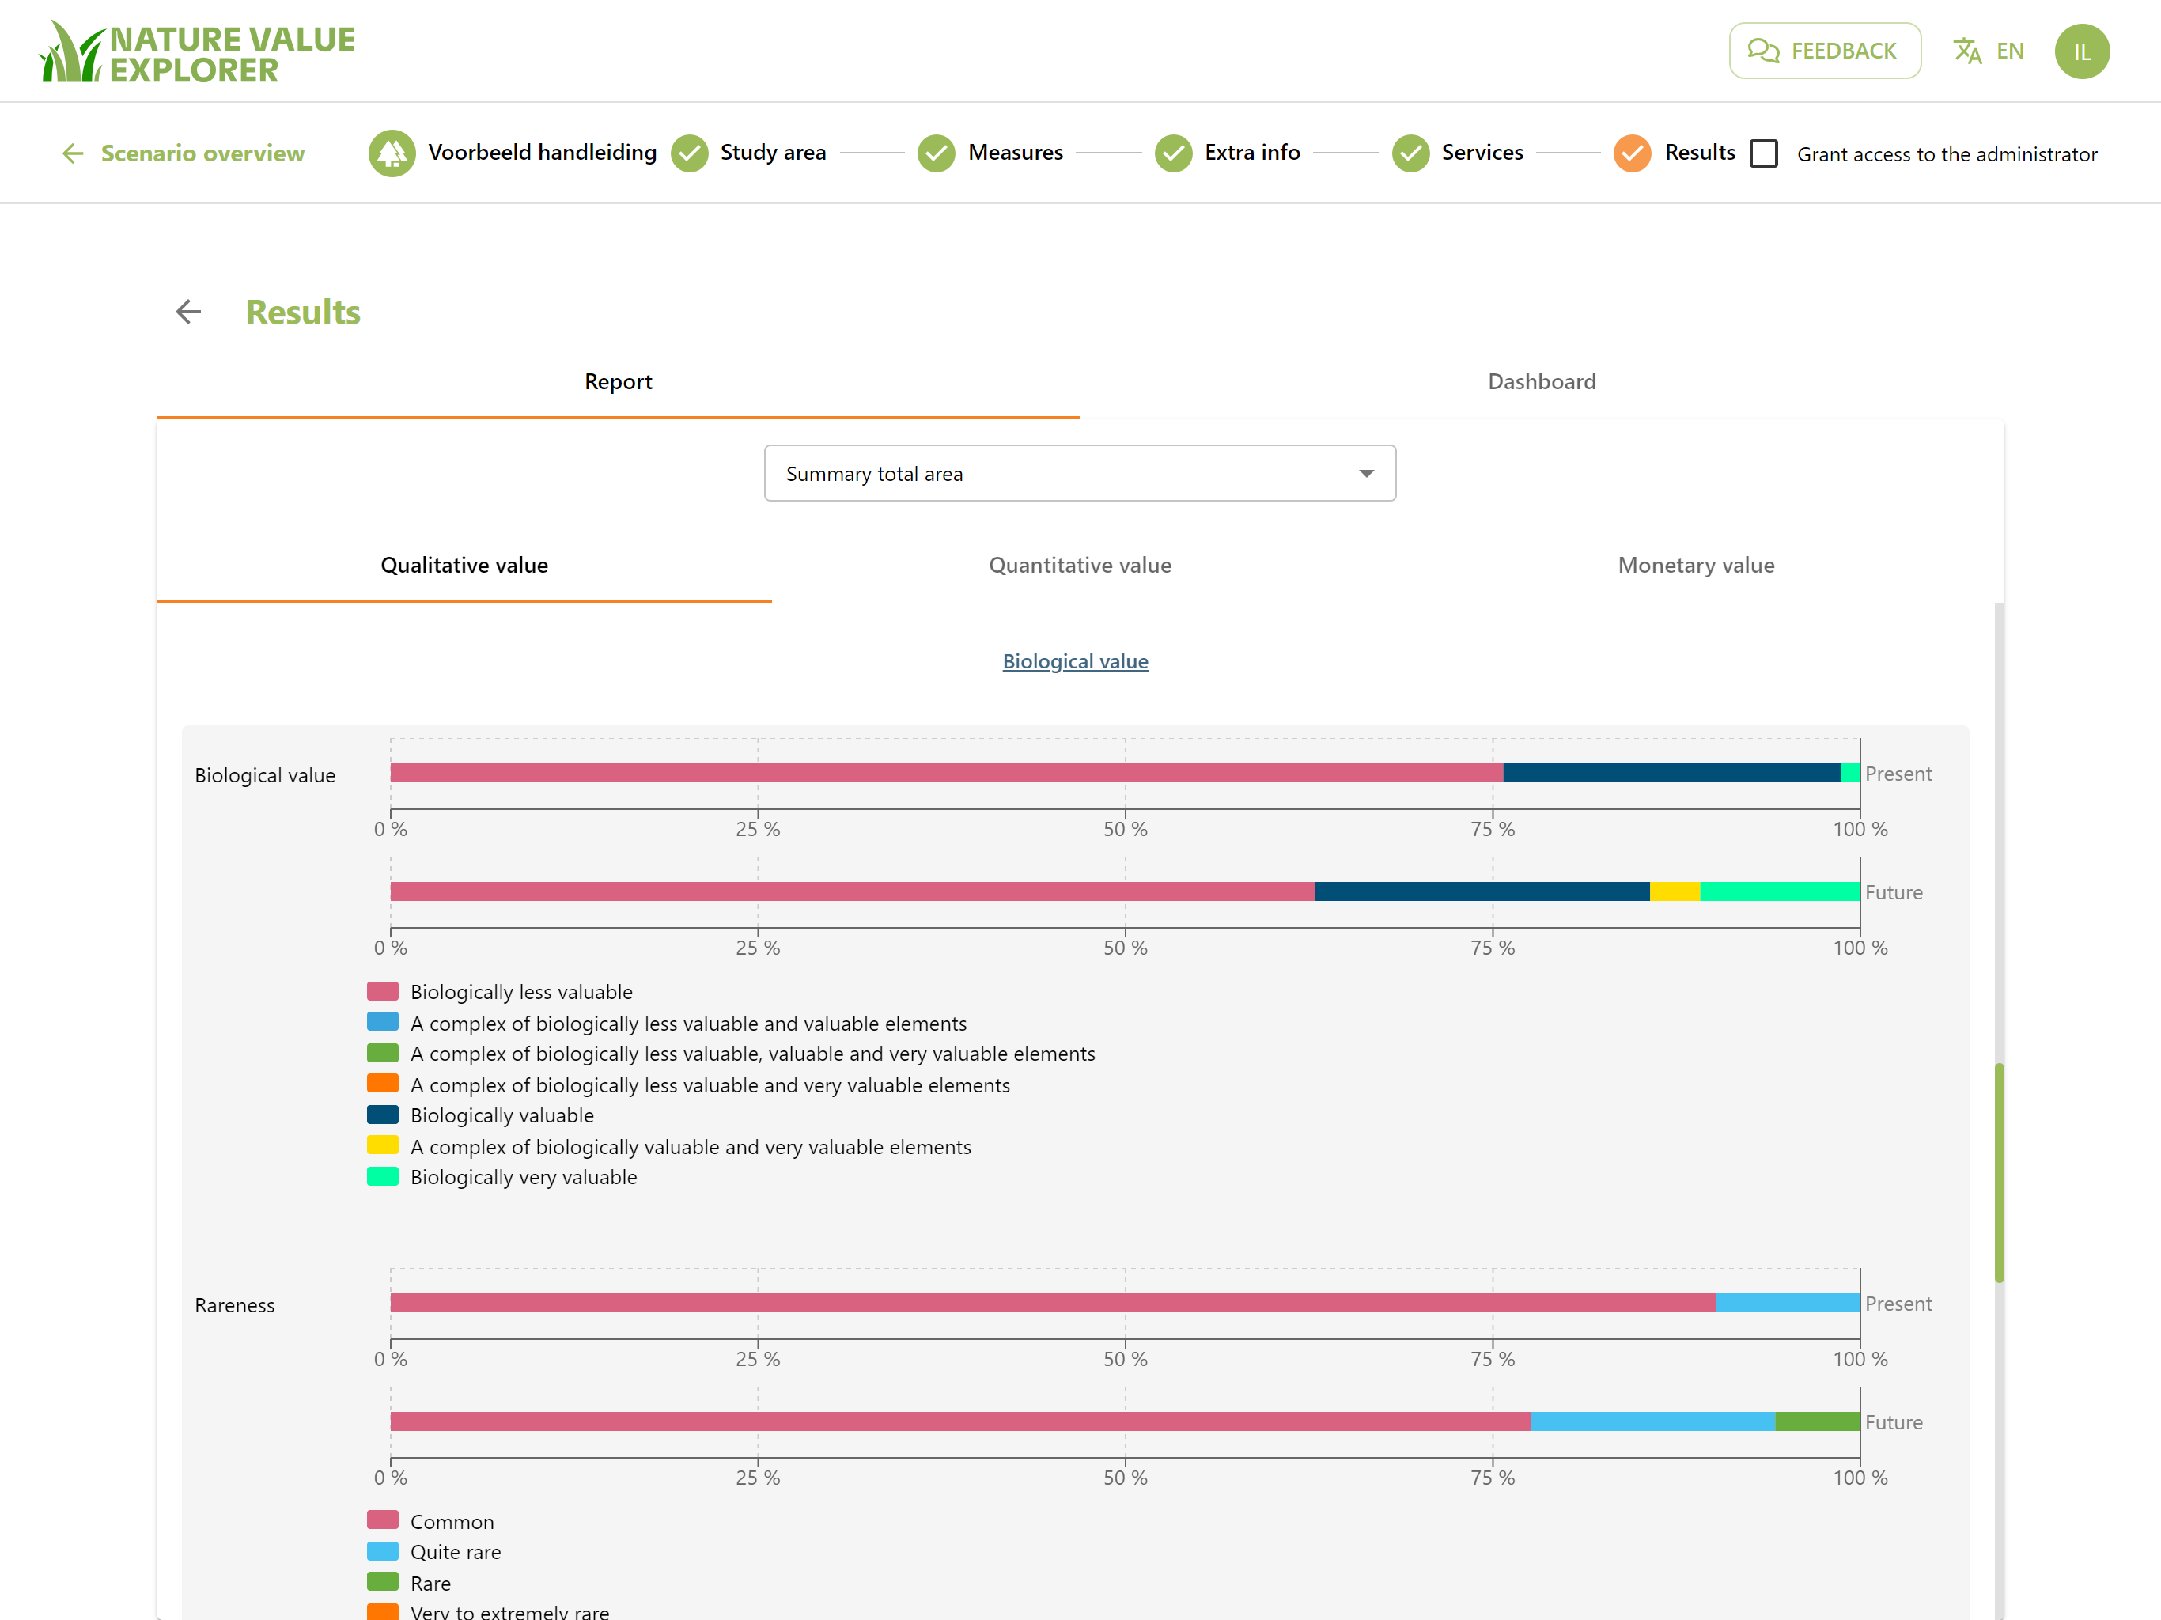Toggle Biologically less valuable legend entry
Viewport: 2161px width, 1620px height.
tap(500, 992)
